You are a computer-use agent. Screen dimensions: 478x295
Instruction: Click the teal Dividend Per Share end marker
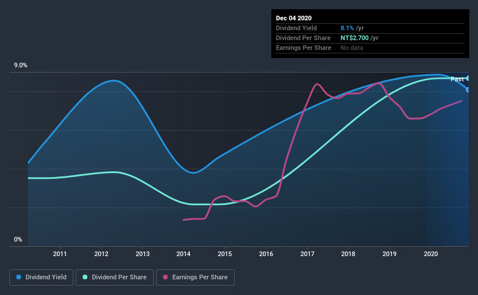click(x=468, y=78)
